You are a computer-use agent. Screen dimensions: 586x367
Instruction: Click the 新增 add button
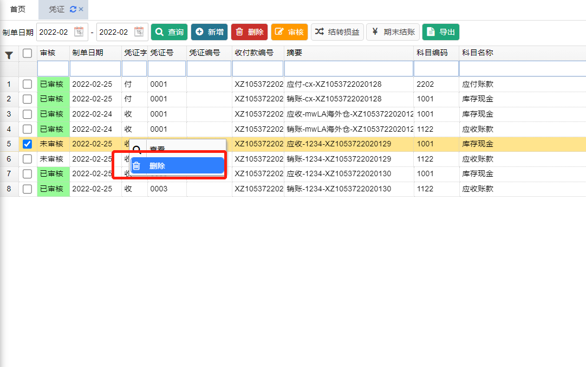[x=209, y=32]
